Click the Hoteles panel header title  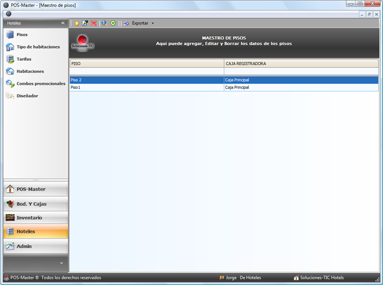14,23
